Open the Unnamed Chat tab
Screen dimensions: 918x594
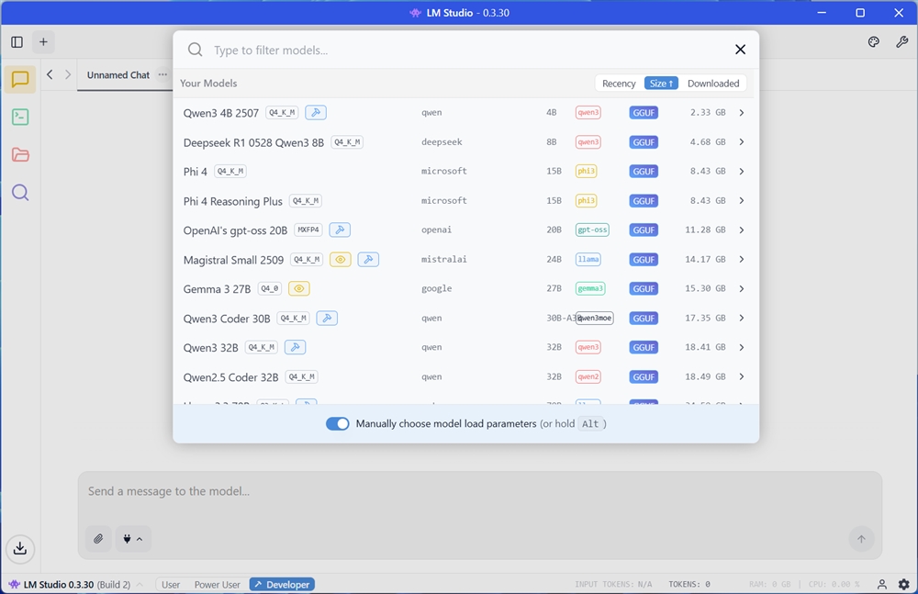(x=118, y=75)
